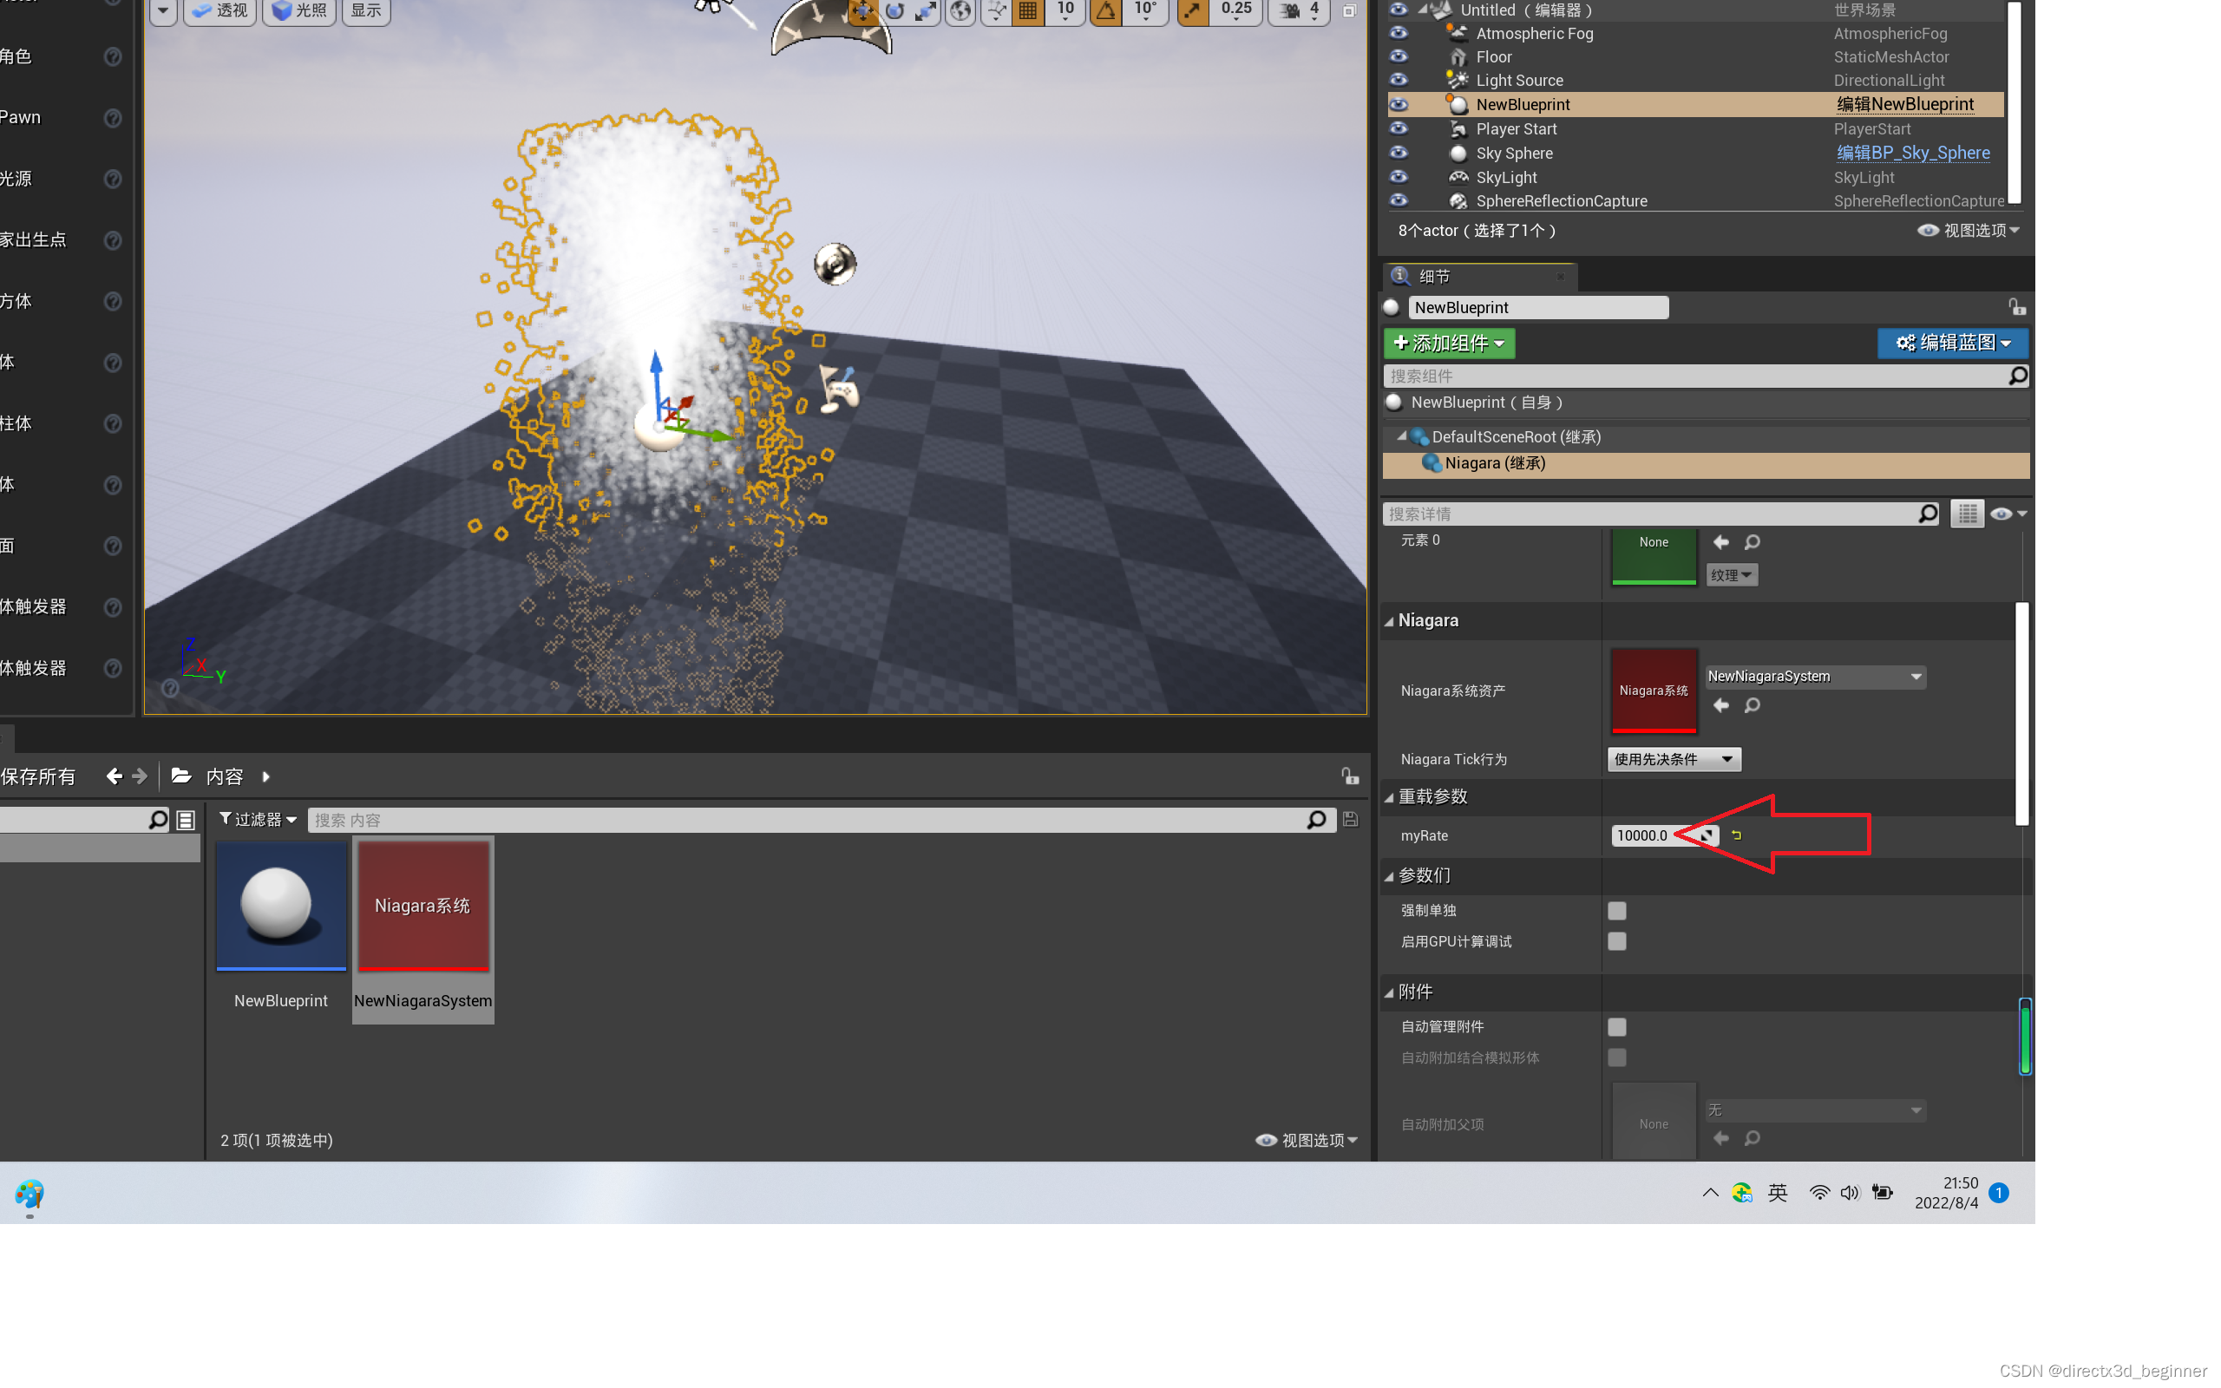This screenshot has height=1388, width=2221.
Task: Enable 启用GPU计算调试 checkbox
Action: pos(1617,941)
